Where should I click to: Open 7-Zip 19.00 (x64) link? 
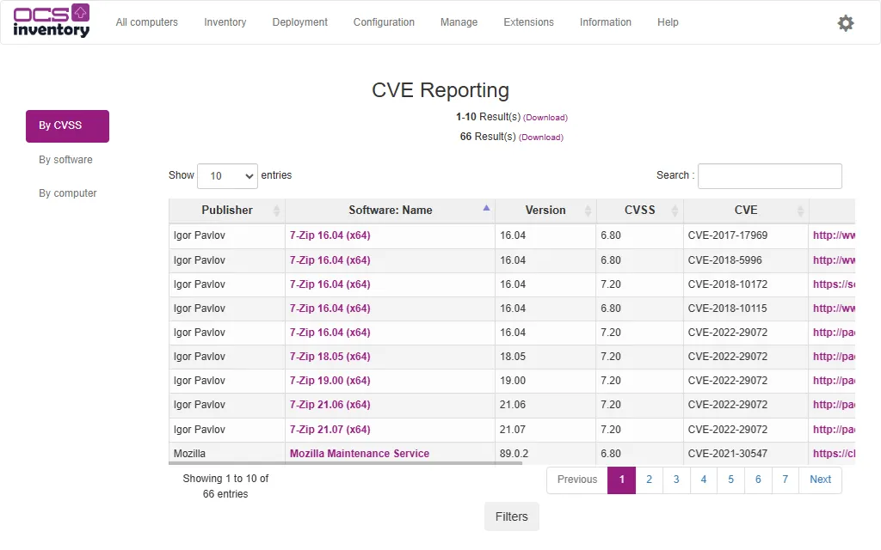pyautogui.click(x=330, y=381)
